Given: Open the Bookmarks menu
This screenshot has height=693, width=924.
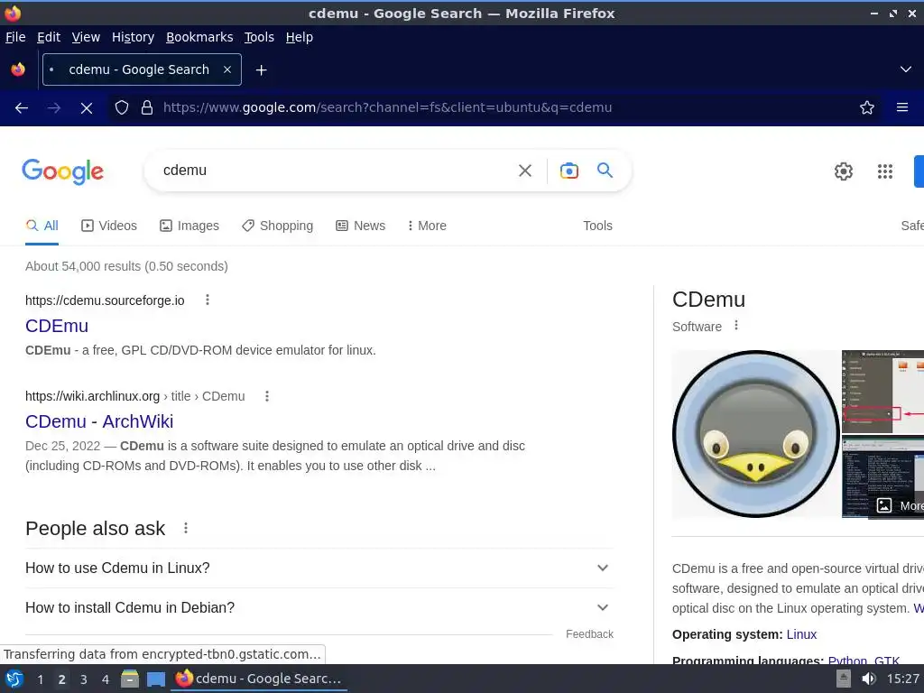Looking at the screenshot, I should pos(199,37).
